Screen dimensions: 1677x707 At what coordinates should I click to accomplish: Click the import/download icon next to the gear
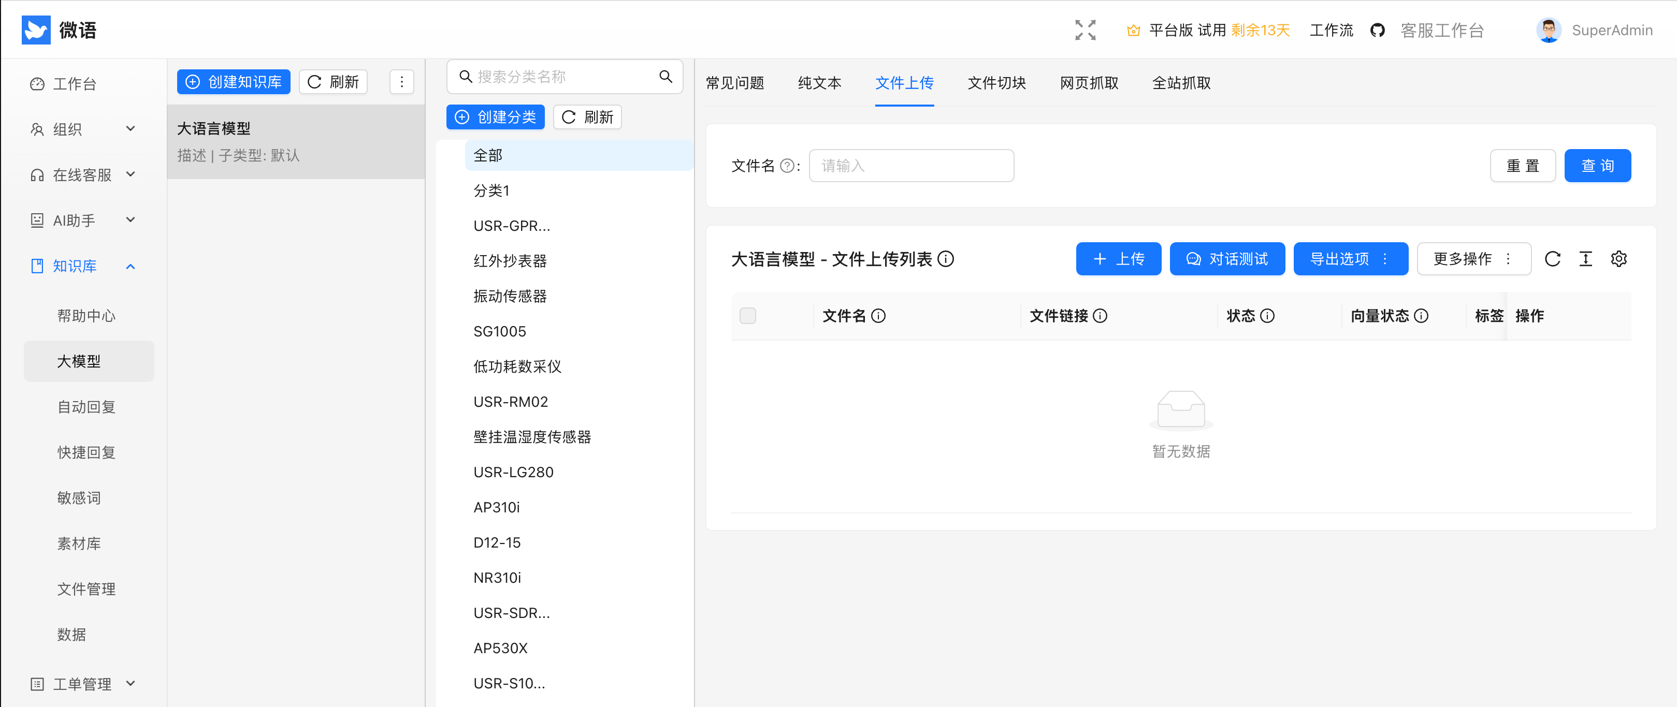point(1586,258)
